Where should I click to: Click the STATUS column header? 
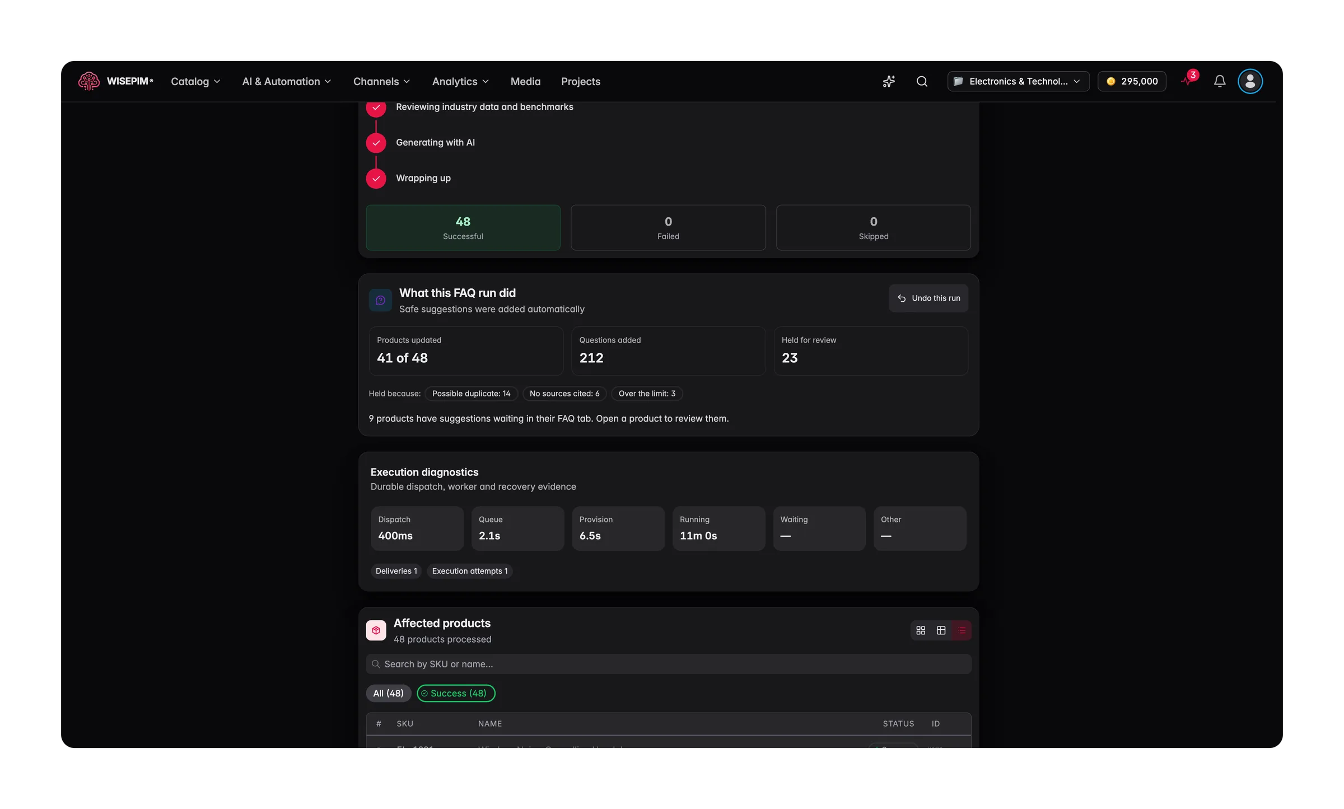point(898,724)
